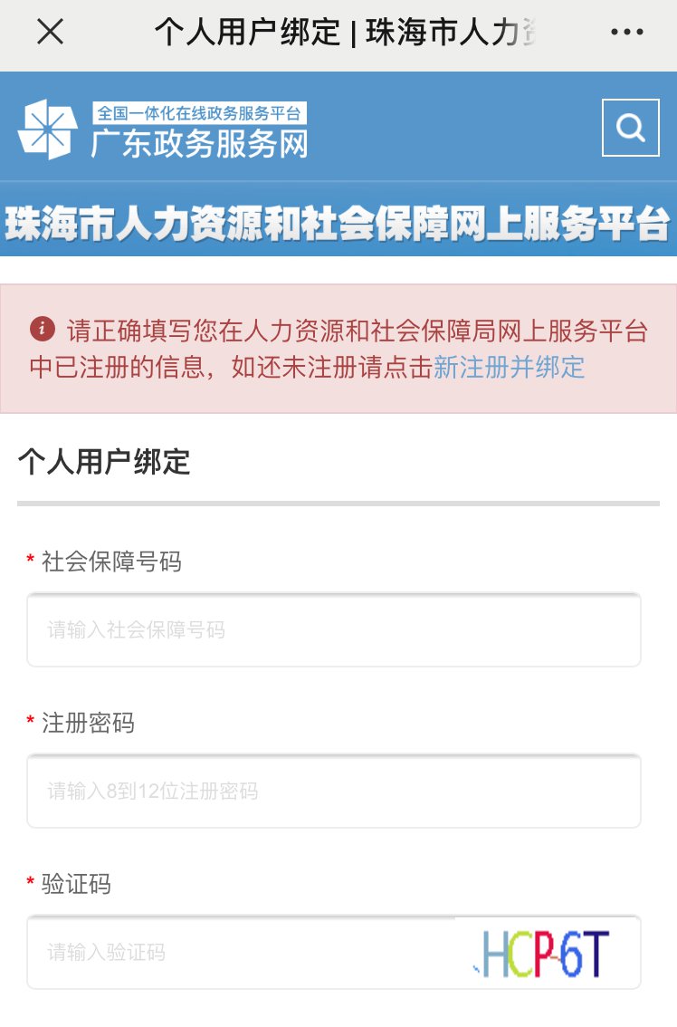The height and width of the screenshot is (1027, 677).
Task: Click the 验证码 field label
Action: [x=76, y=884]
